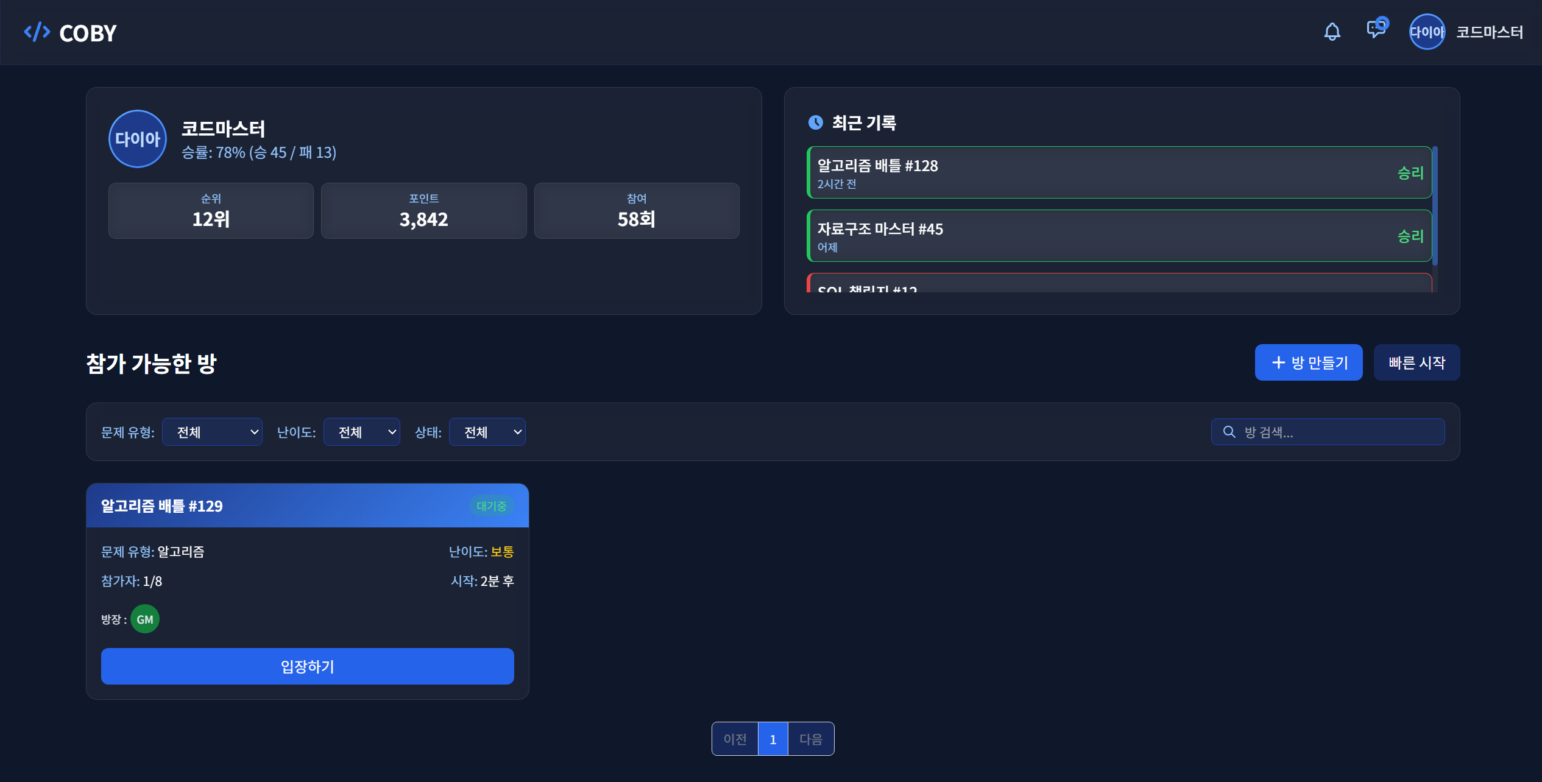This screenshot has width=1542, height=782.
Task: Open the notification bell
Action: pyautogui.click(x=1332, y=32)
